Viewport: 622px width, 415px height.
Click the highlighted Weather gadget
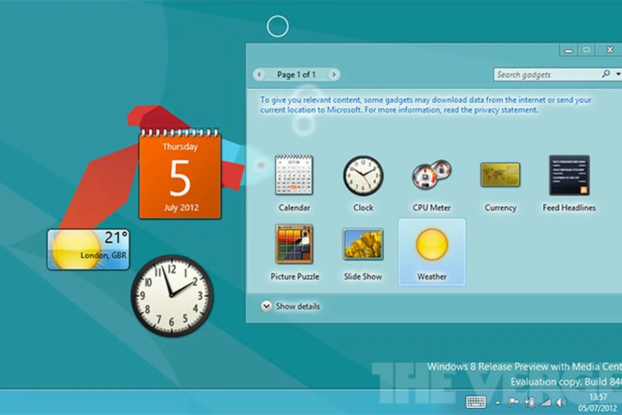[432, 252]
